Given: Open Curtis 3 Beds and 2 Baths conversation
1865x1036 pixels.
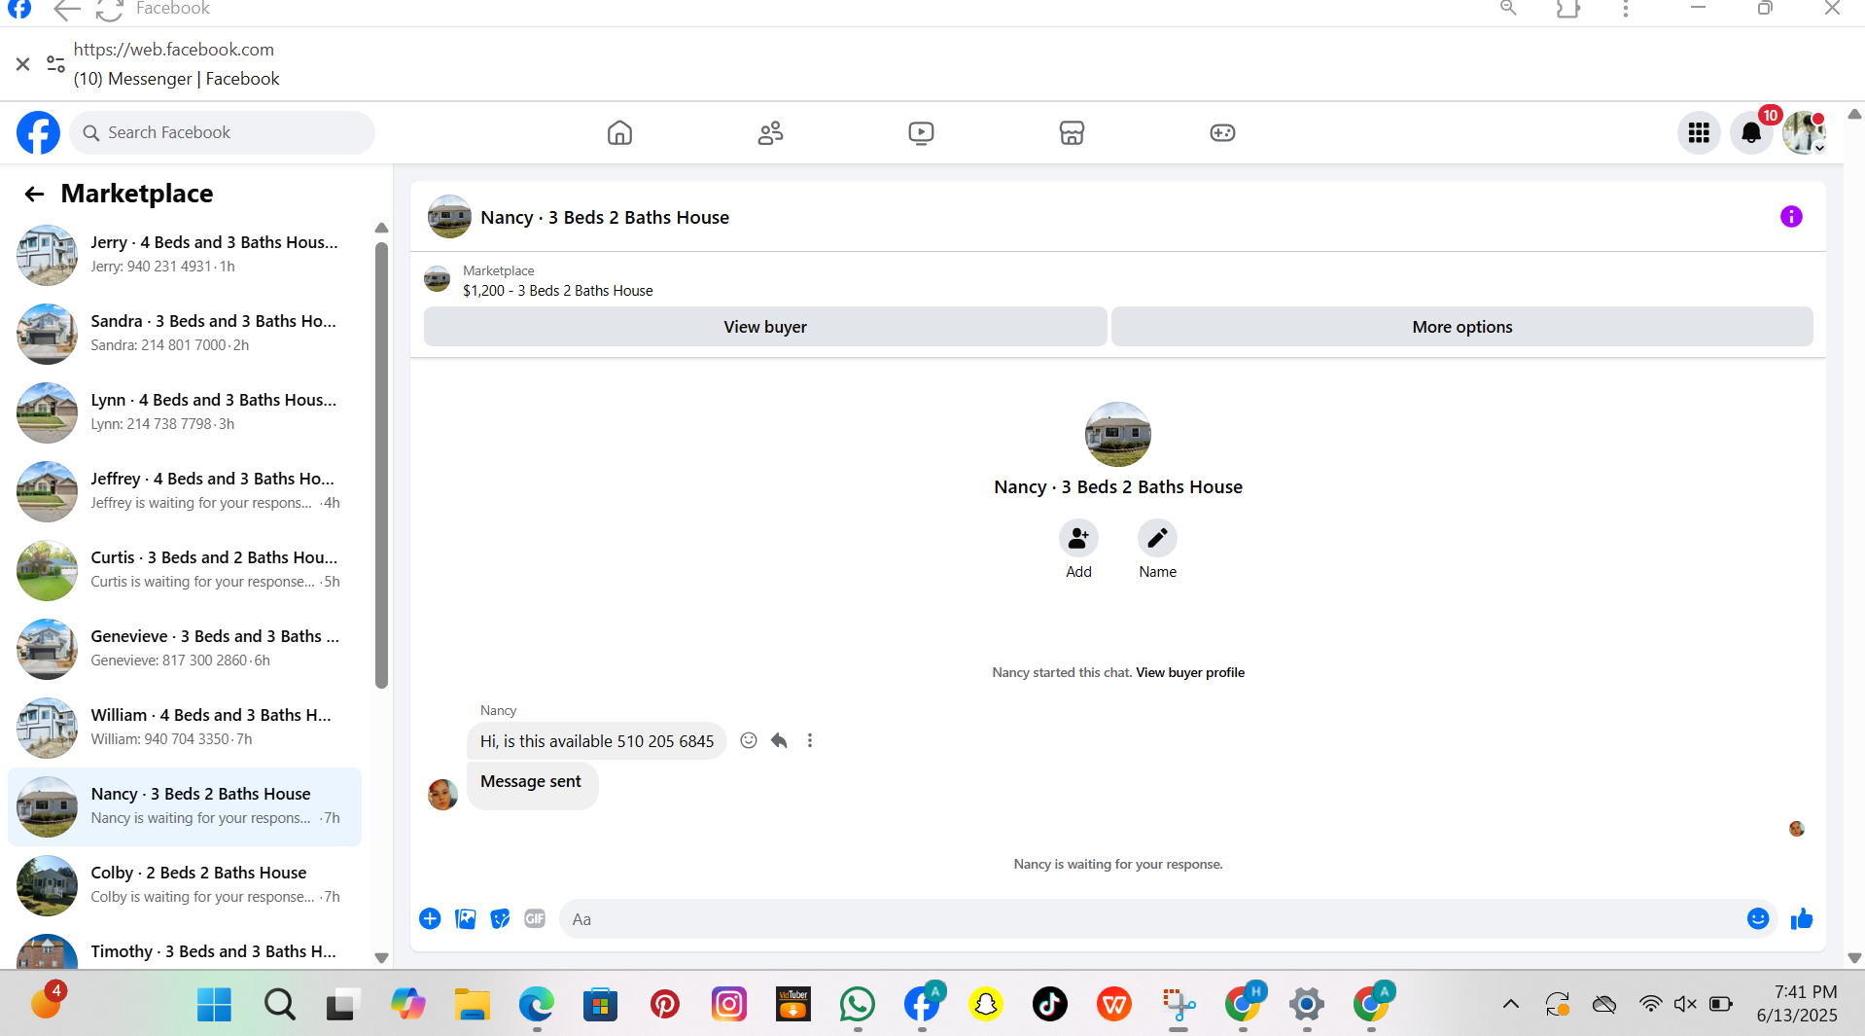Looking at the screenshot, I should tap(185, 570).
